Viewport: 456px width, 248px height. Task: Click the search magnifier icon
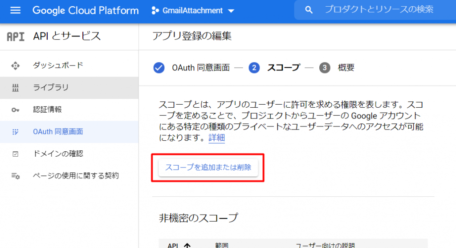tap(309, 10)
